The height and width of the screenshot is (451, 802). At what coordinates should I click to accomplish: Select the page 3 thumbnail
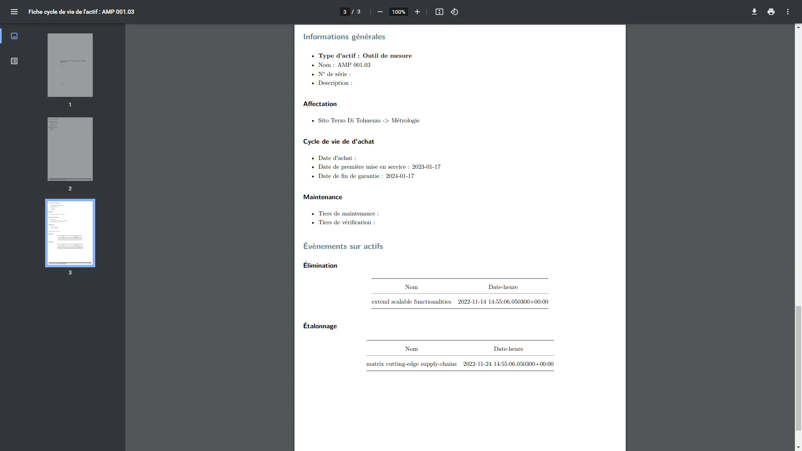click(x=70, y=233)
